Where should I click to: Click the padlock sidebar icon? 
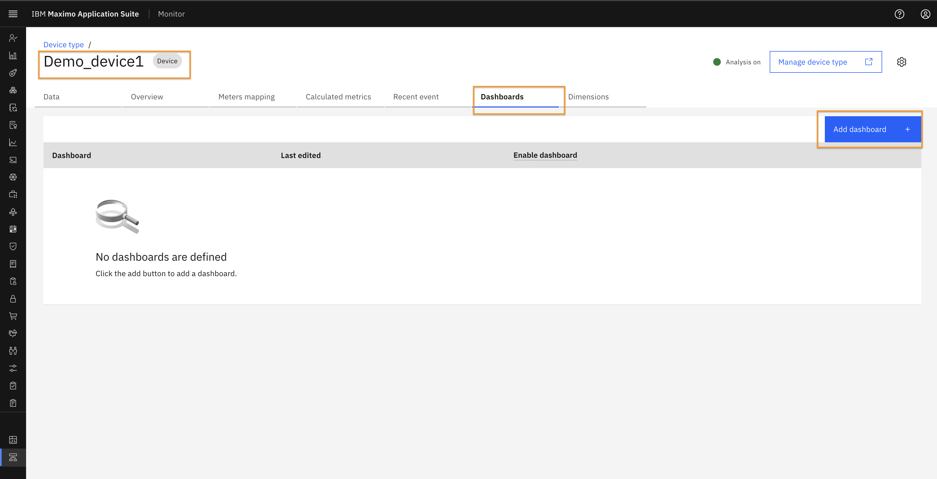13,299
